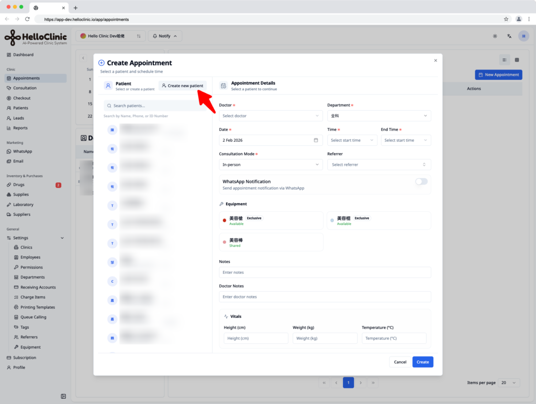
Task: Select the 美容槍 Exclusive equipment card
Action: (x=271, y=221)
